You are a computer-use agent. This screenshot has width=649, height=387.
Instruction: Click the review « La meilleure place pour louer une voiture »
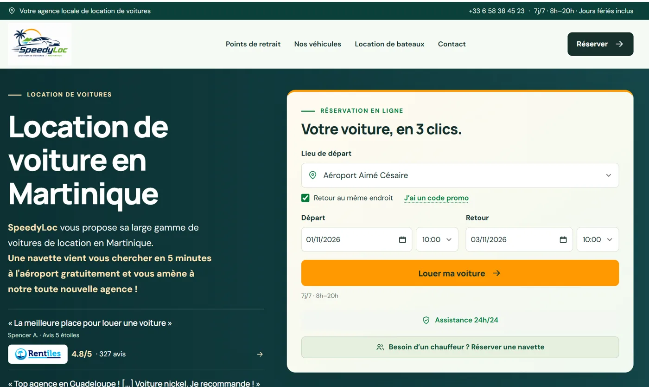tap(90, 323)
